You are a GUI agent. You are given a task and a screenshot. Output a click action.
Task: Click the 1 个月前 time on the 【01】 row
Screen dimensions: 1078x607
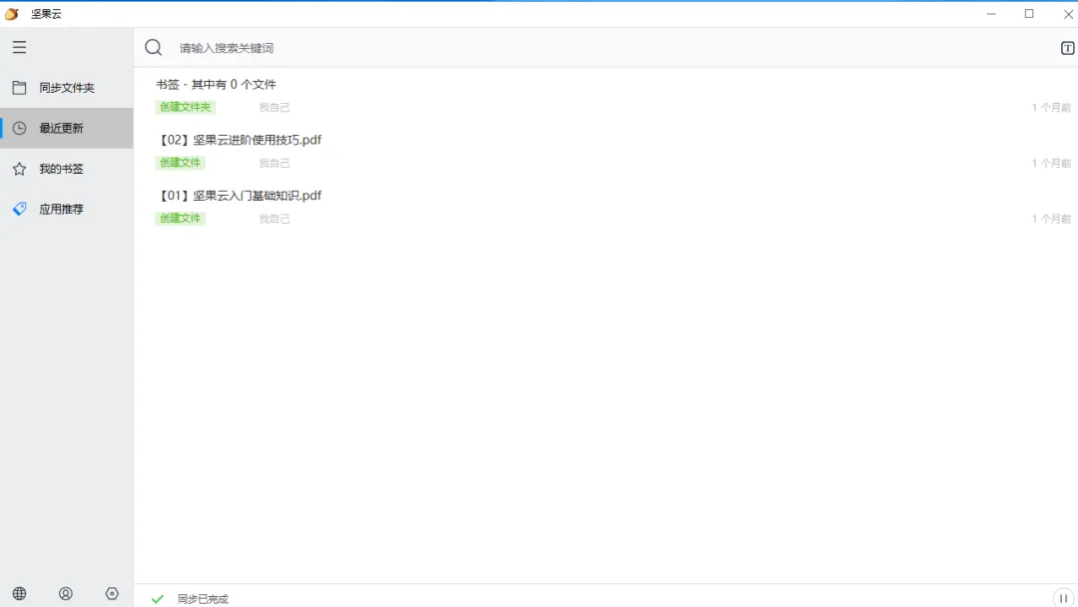tap(1051, 219)
